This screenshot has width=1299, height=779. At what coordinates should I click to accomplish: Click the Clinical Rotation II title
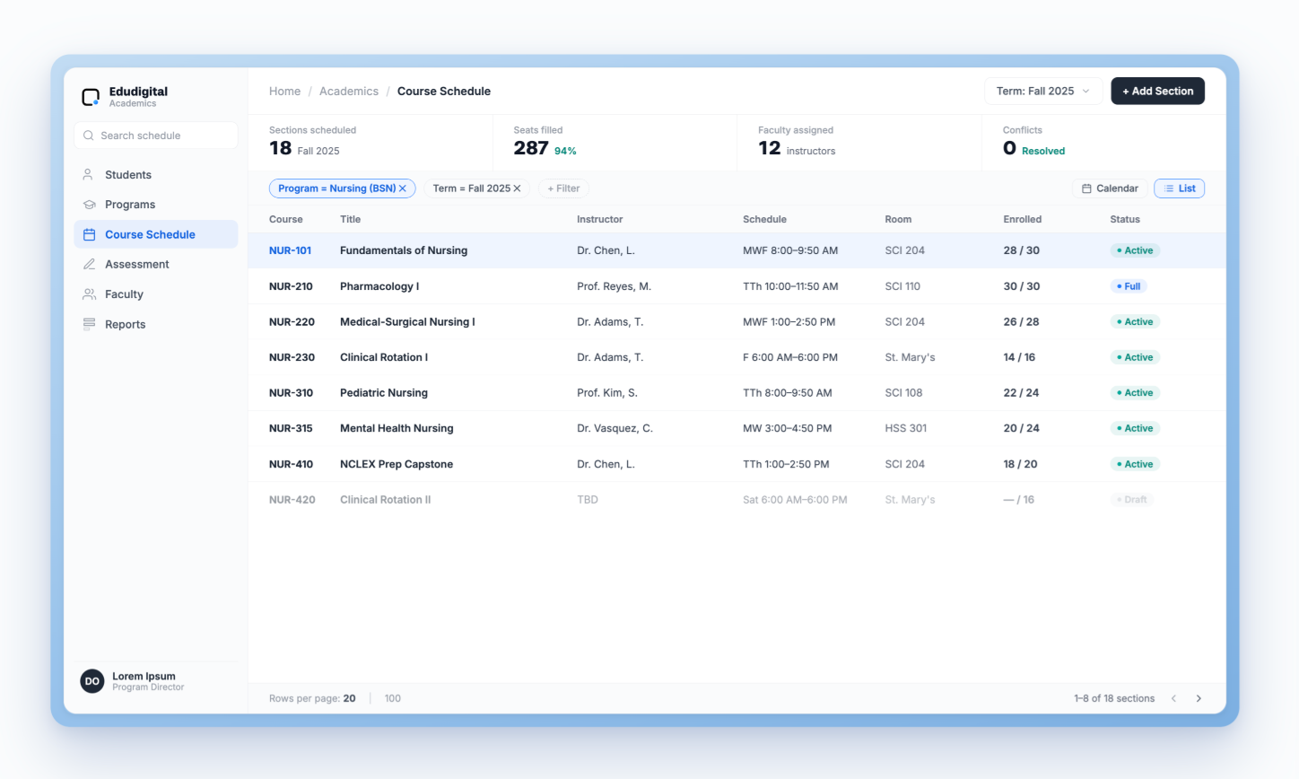385,500
